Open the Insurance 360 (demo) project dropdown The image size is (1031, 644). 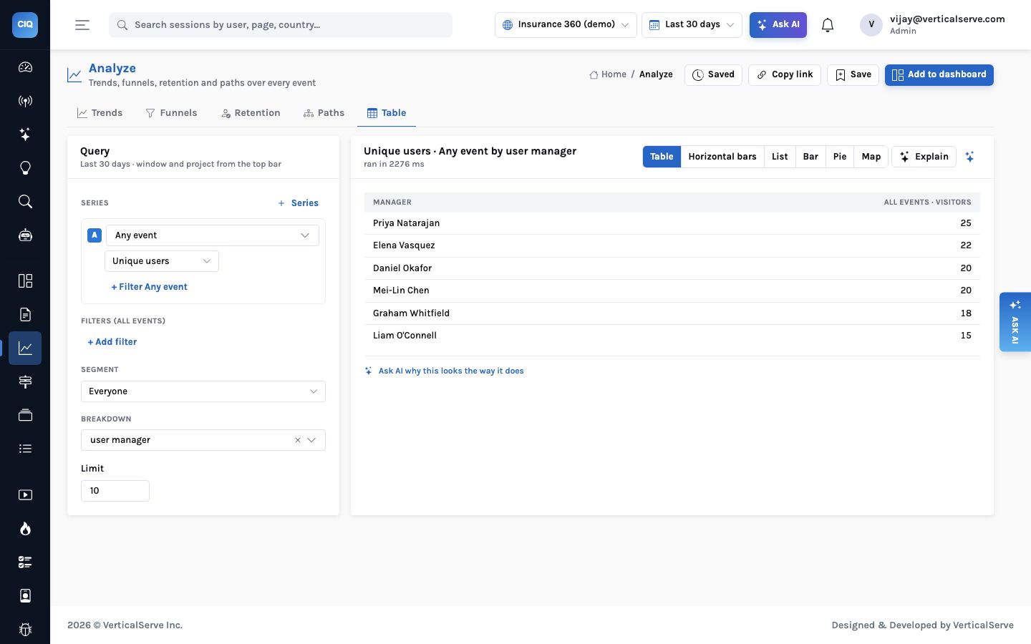[x=566, y=24]
